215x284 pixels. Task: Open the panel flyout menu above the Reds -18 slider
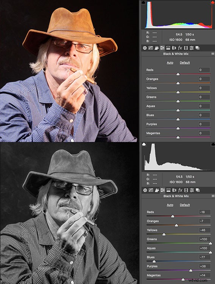coord(213,196)
